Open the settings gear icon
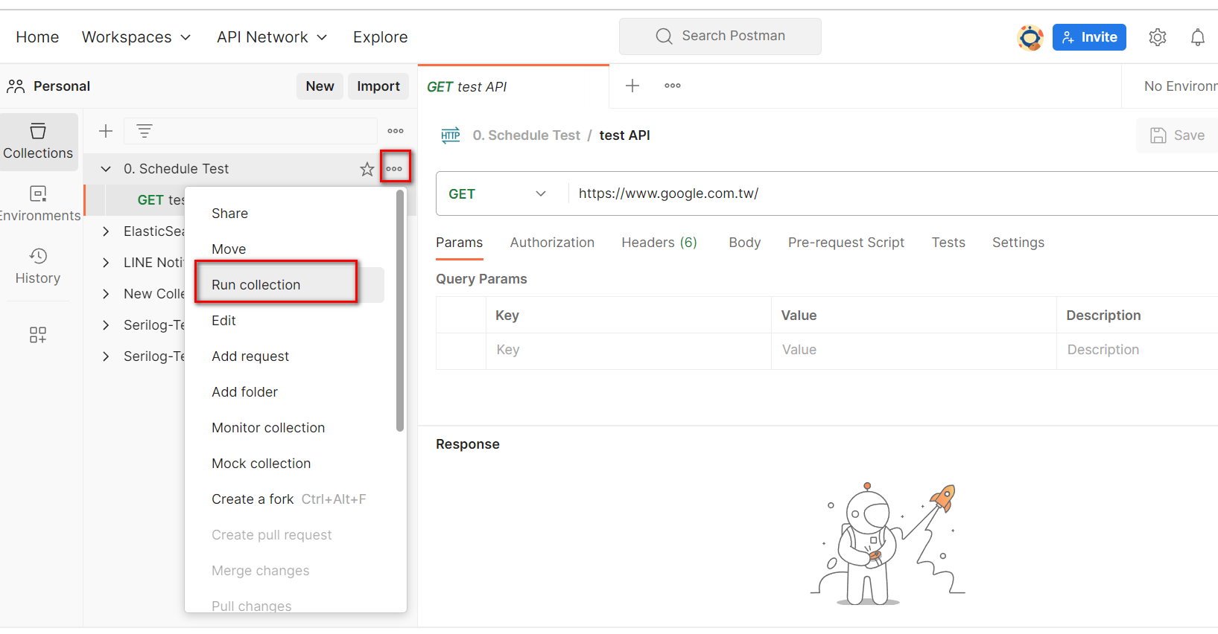Screen dimensions: 1218x634 click(x=1157, y=37)
